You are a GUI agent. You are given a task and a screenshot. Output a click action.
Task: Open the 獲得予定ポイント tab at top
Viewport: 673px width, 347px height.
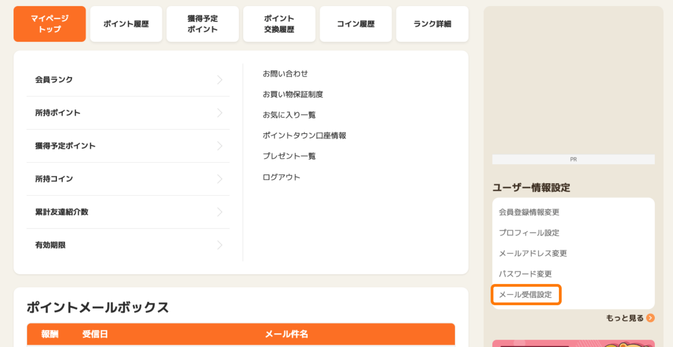pyautogui.click(x=202, y=24)
